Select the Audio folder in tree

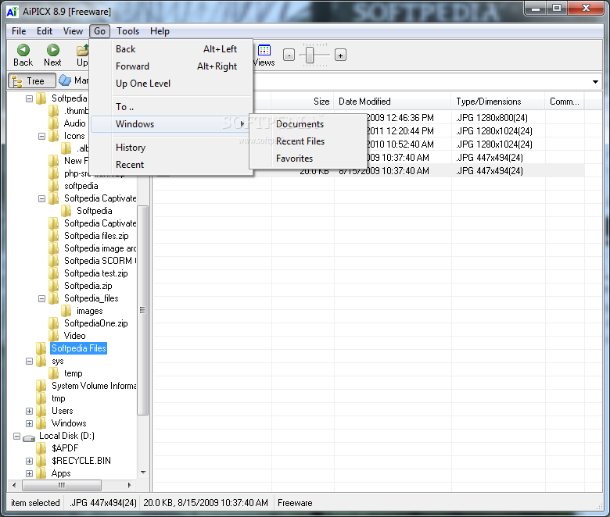coord(74,123)
